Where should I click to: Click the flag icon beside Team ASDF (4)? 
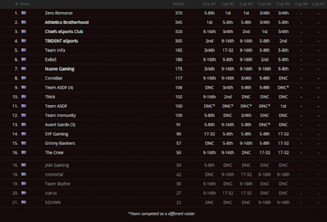coord(24,88)
